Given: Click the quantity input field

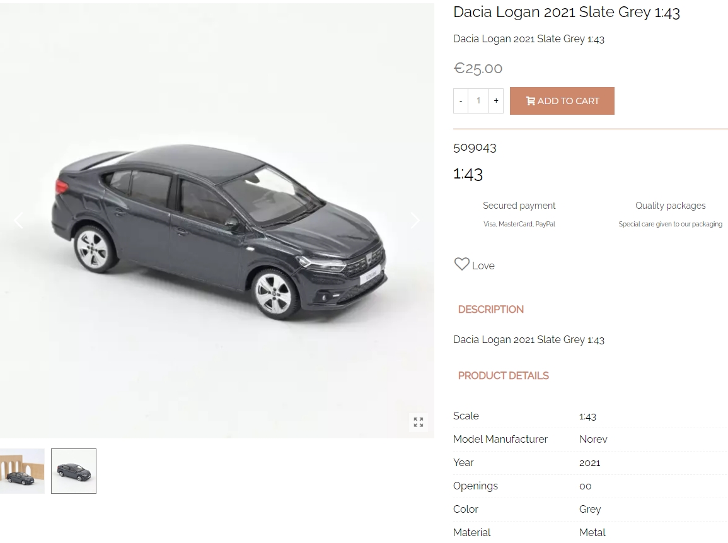Looking at the screenshot, I should (x=478, y=101).
